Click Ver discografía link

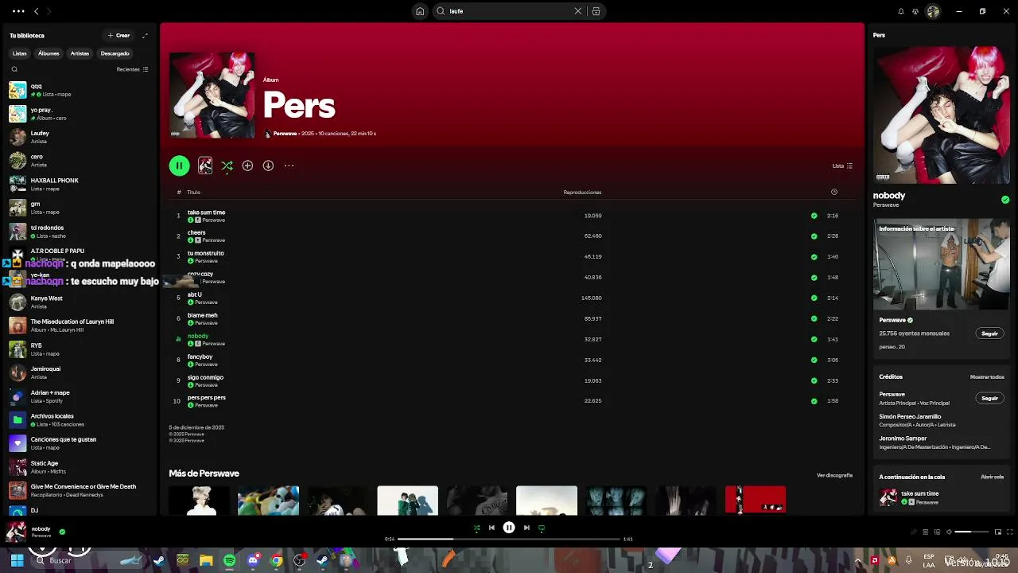coord(834,475)
